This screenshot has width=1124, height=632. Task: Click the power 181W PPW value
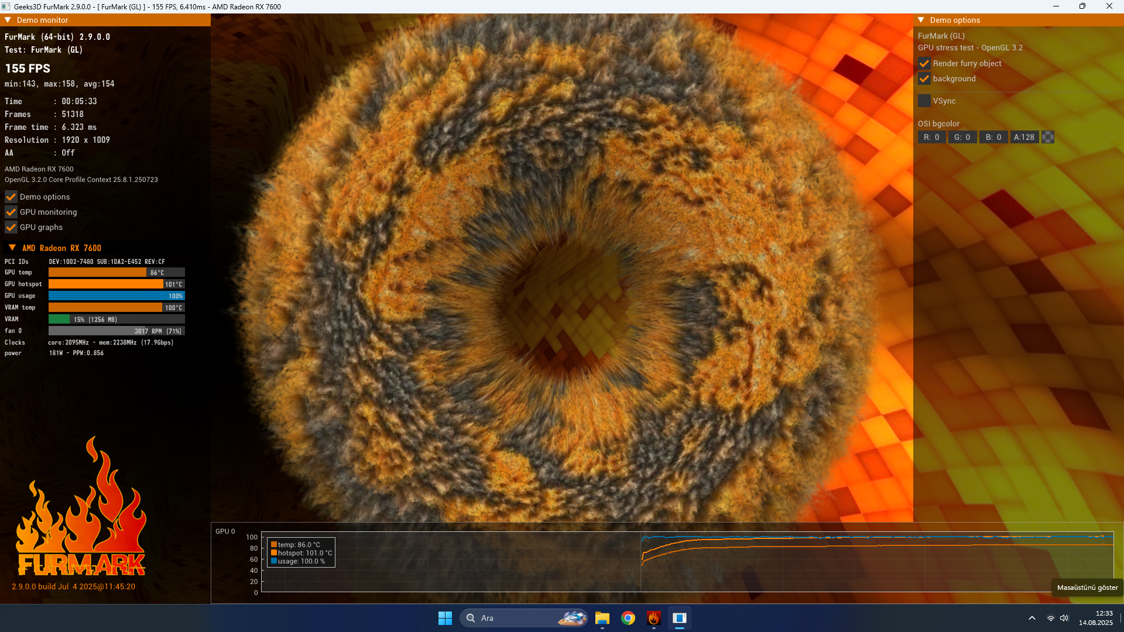76,353
